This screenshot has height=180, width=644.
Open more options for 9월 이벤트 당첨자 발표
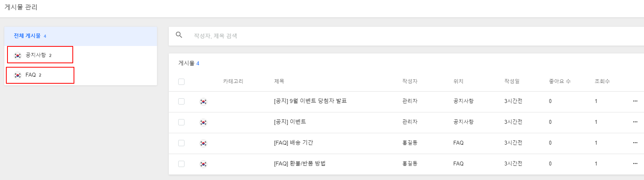635,101
